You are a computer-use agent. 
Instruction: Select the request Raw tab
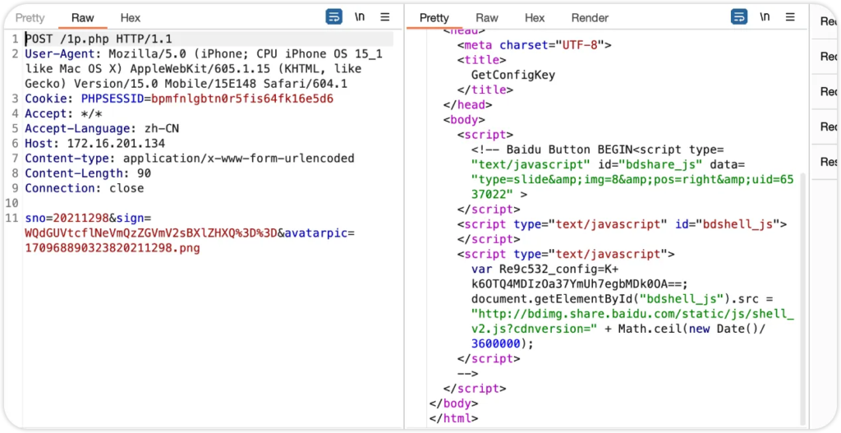tap(83, 18)
